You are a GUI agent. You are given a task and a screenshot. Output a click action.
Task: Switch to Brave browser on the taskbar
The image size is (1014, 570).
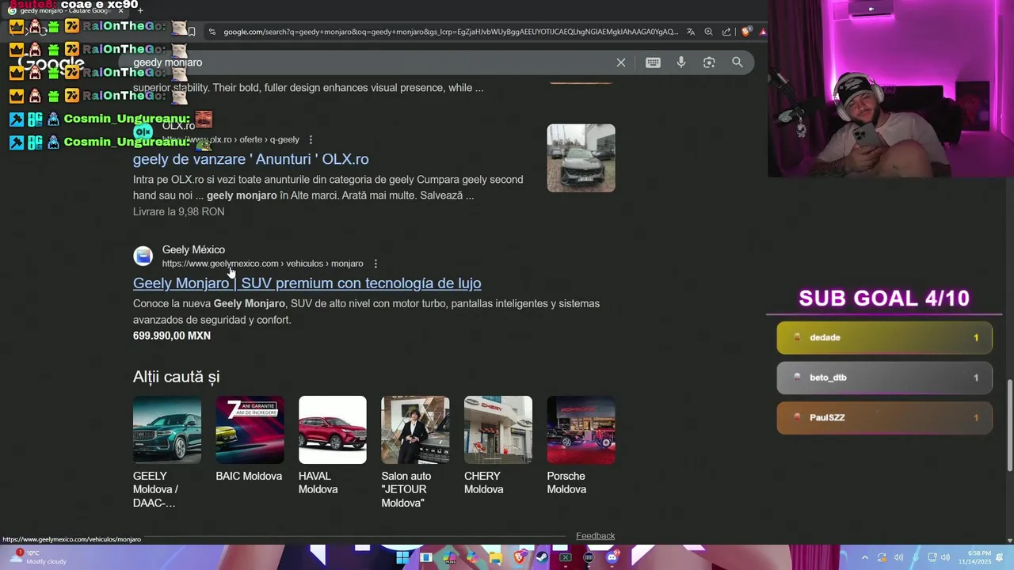click(x=520, y=557)
